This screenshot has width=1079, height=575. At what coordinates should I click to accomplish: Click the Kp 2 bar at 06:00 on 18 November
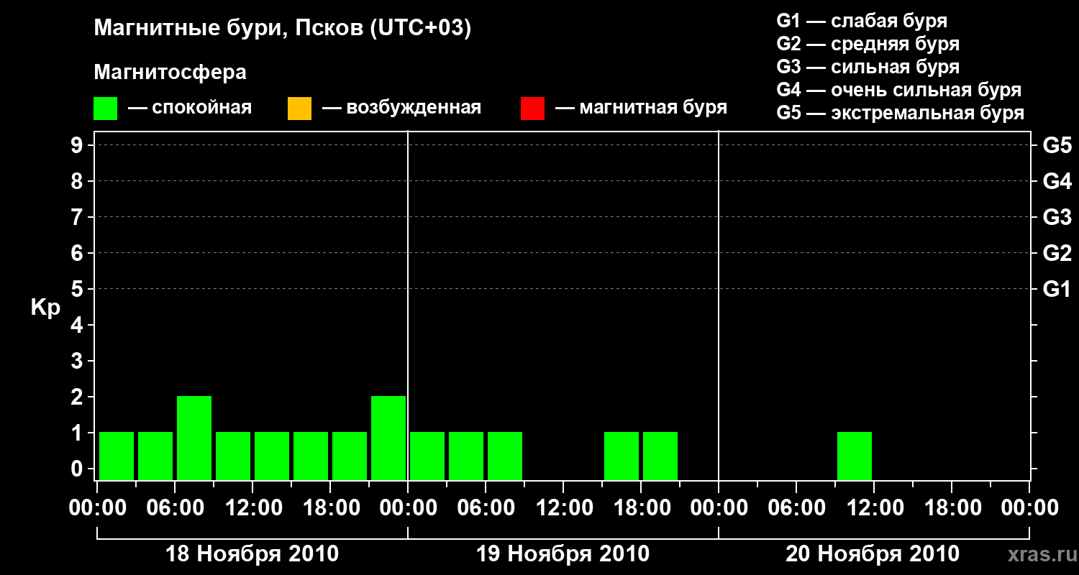click(x=194, y=438)
